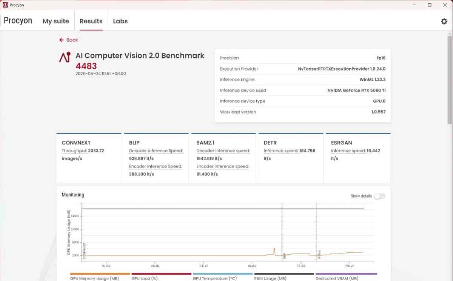Screen dimensions: 453x281
Task: Toggle the Show details switch
Action: (380, 196)
